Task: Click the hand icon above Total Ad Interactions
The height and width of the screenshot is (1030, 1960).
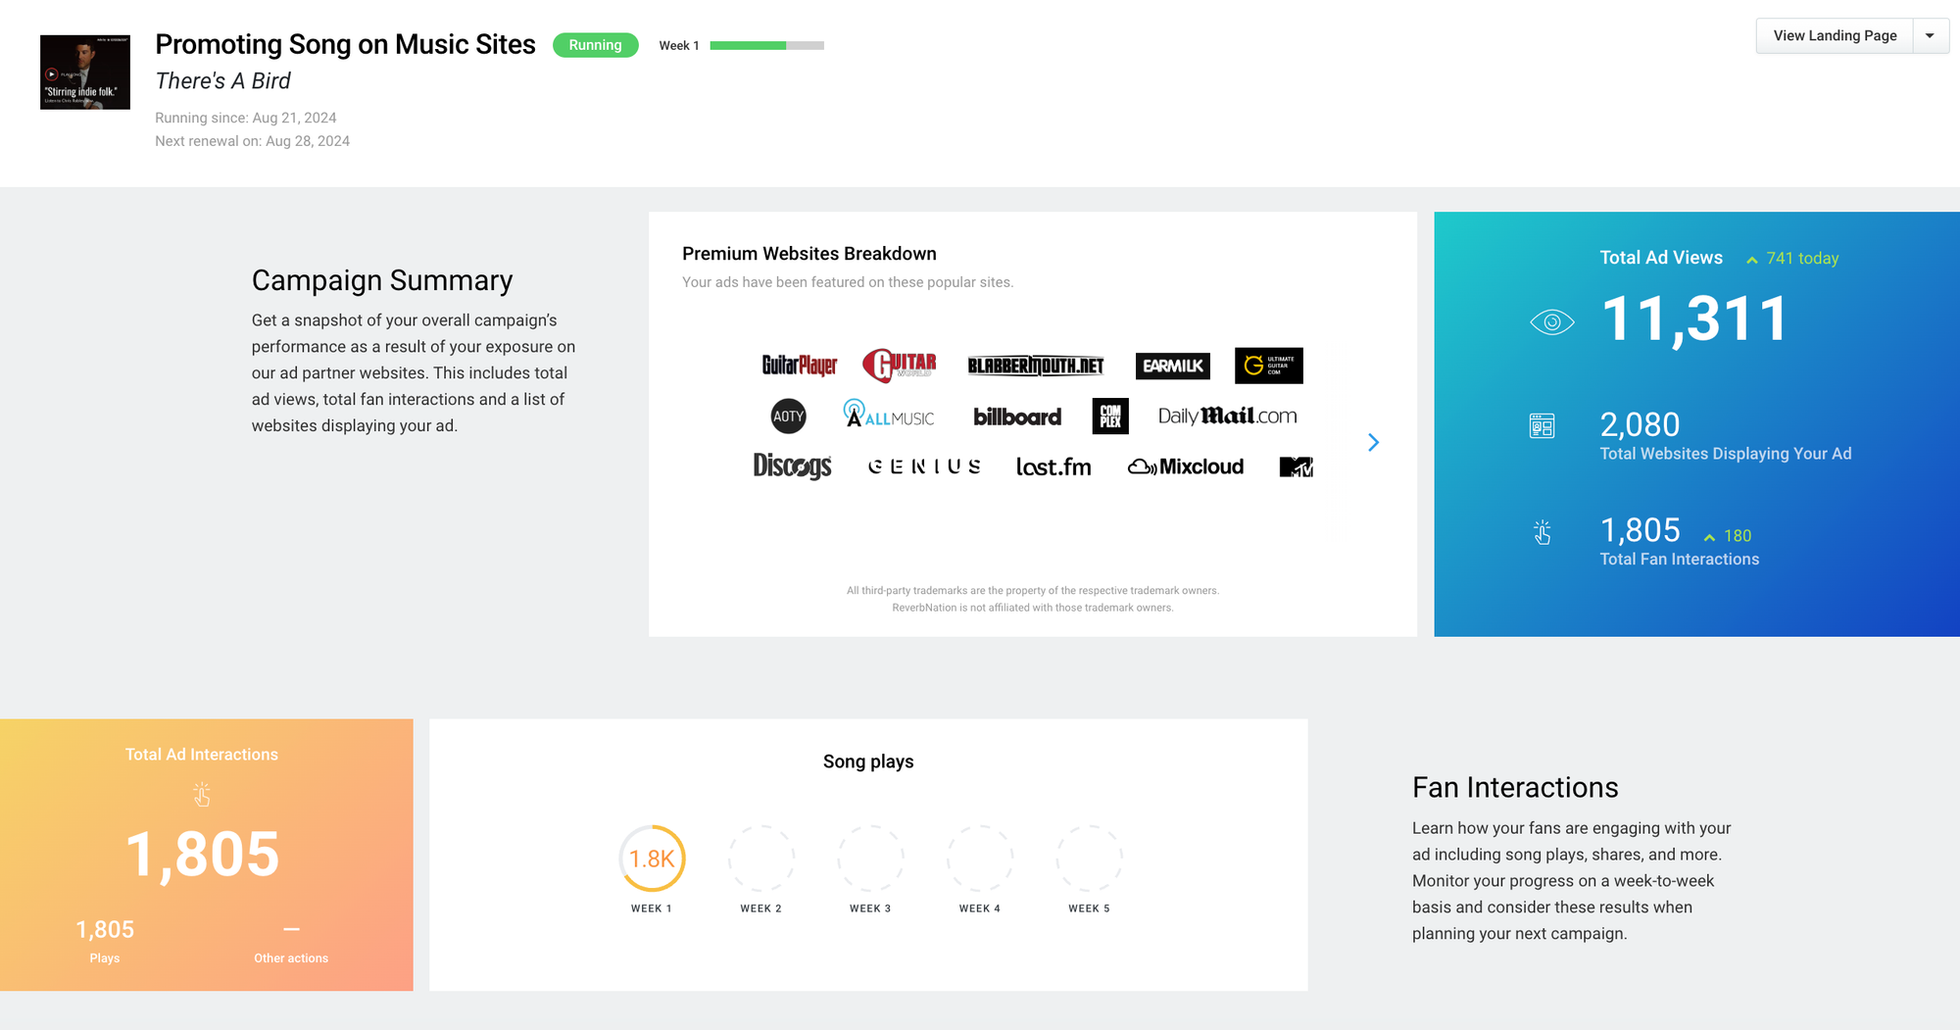Action: click(203, 795)
